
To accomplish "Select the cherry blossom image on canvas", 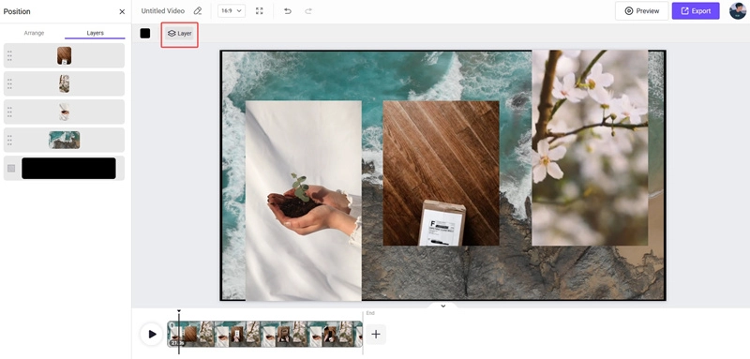I will 590,148.
